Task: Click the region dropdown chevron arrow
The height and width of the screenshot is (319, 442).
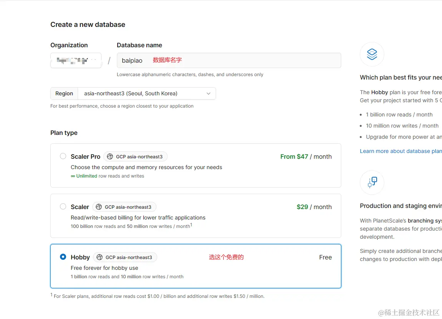Action: [x=208, y=93]
